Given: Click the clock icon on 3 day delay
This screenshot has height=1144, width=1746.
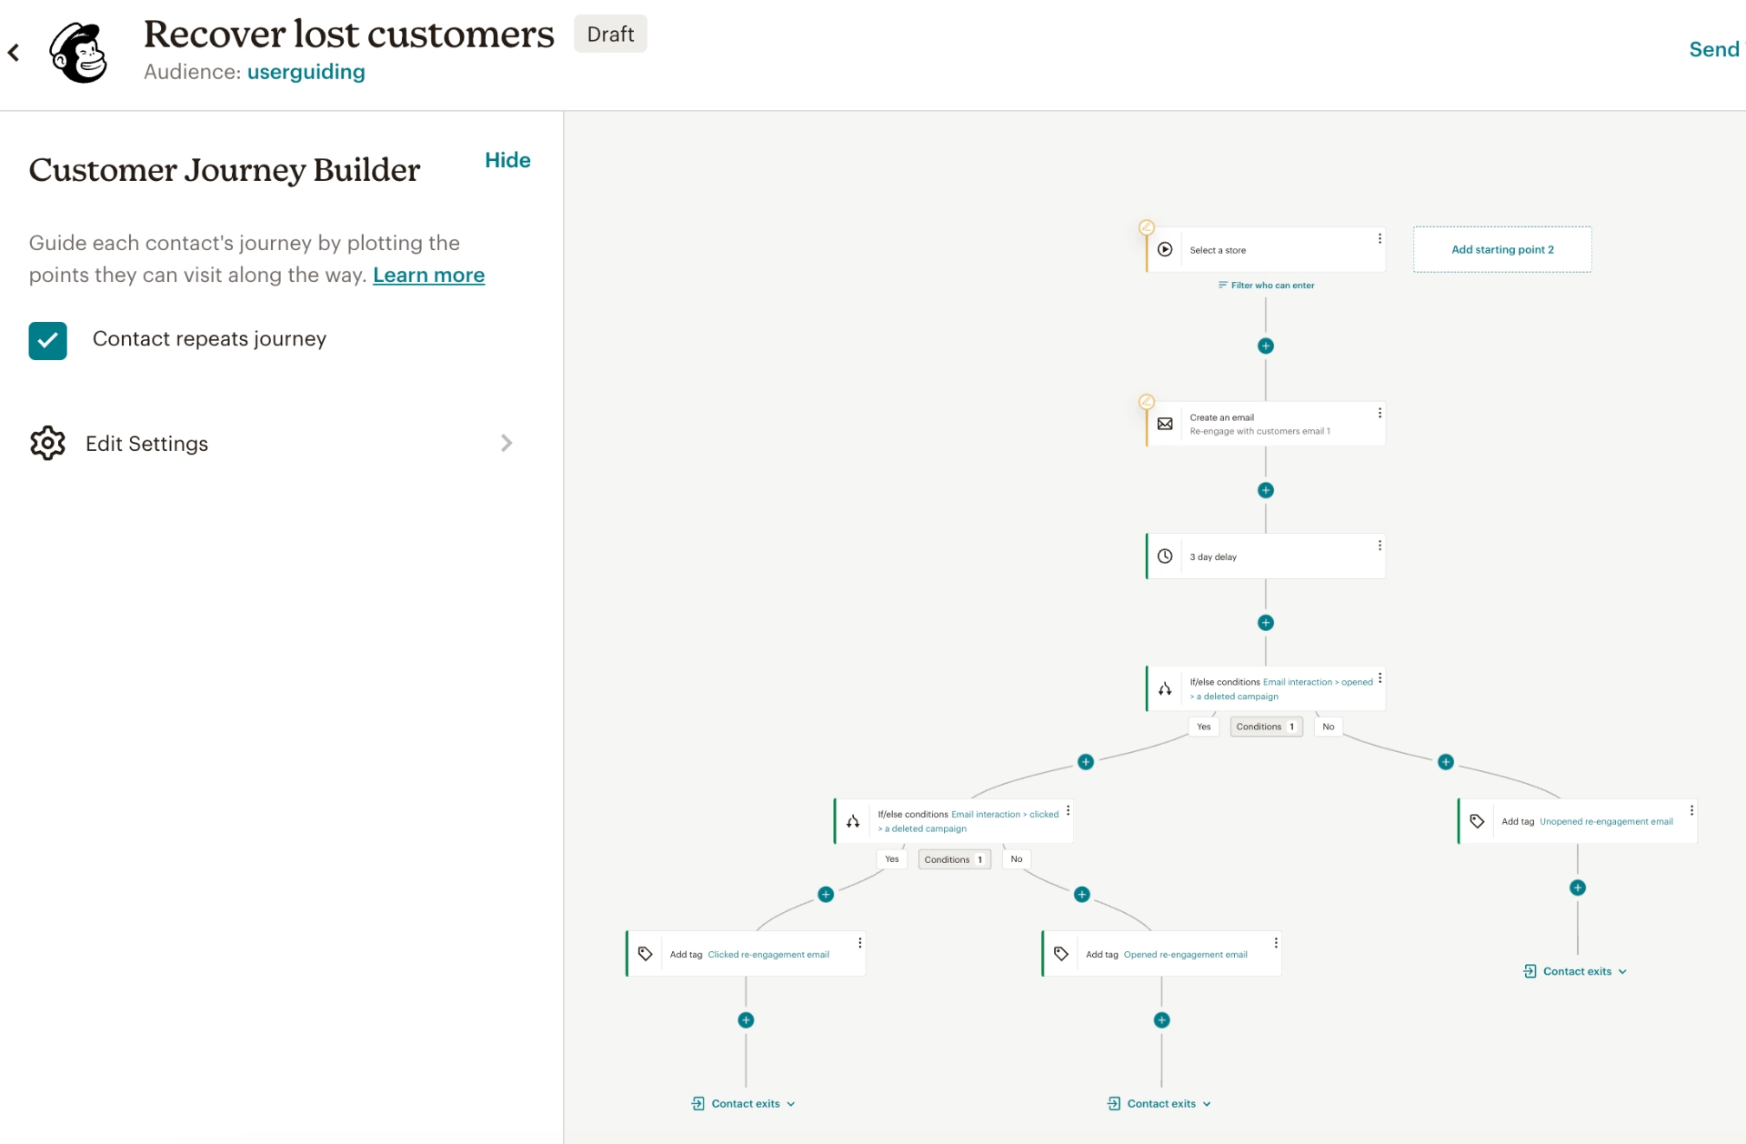Looking at the screenshot, I should coord(1165,556).
